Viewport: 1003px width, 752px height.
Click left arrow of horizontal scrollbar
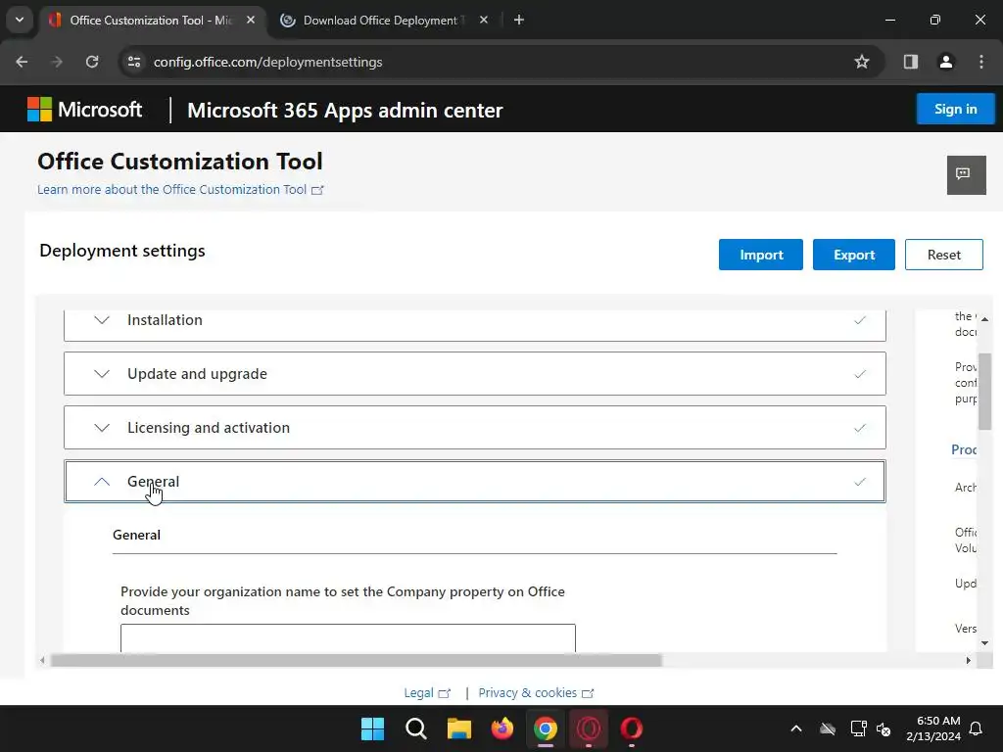point(42,660)
